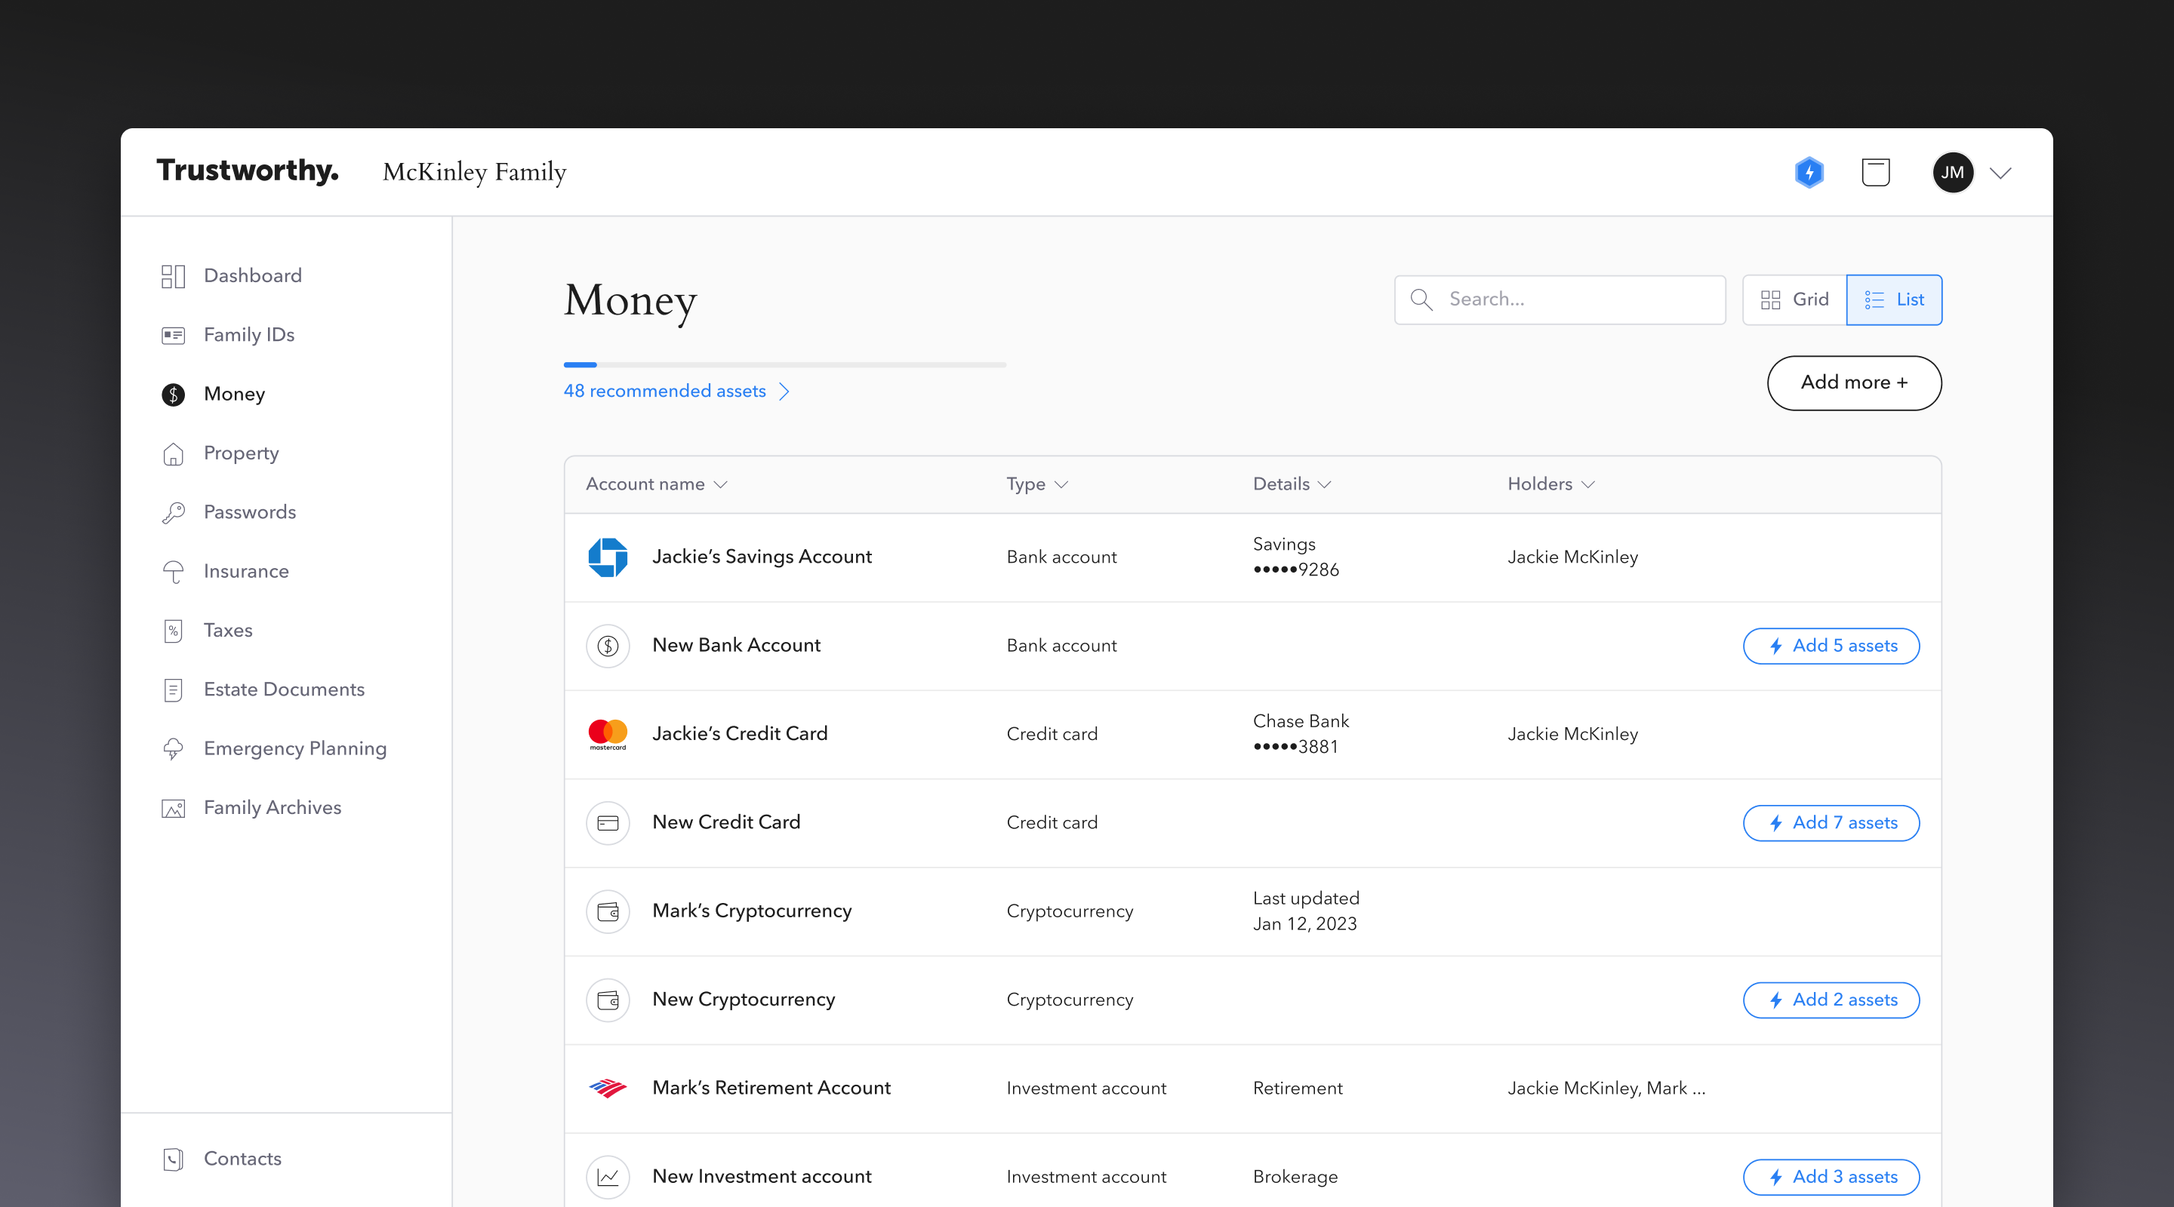The width and height of the screenshot is (2174, 1207).
Task: Click the Contacts phone book icon
Action: pos(173,1159)
